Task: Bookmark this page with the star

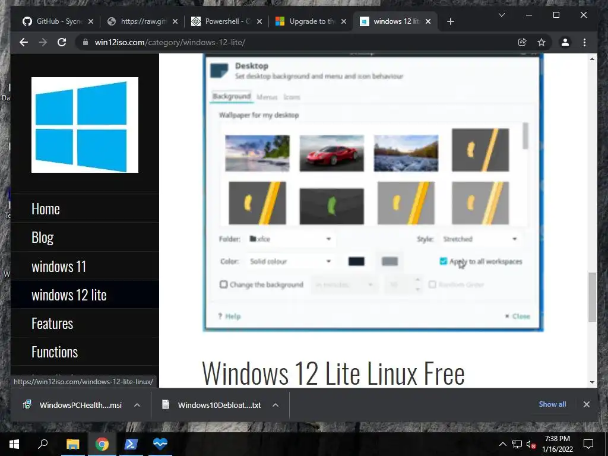Action: pos(541,42)
